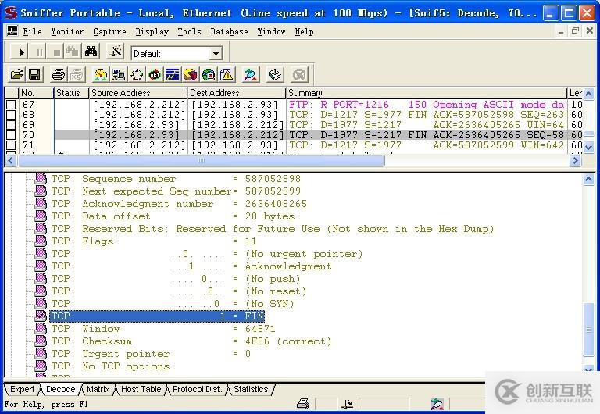Open the Tools menu
The image size is (600, 414).
pos(189,31)
